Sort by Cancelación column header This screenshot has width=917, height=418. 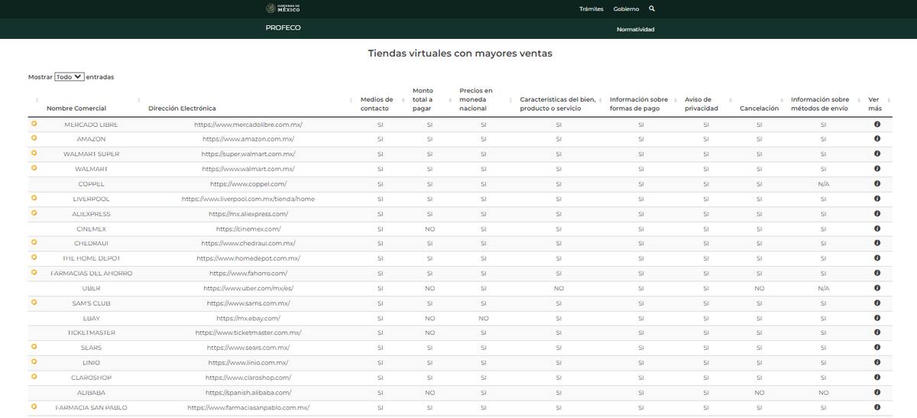[759, 109]
